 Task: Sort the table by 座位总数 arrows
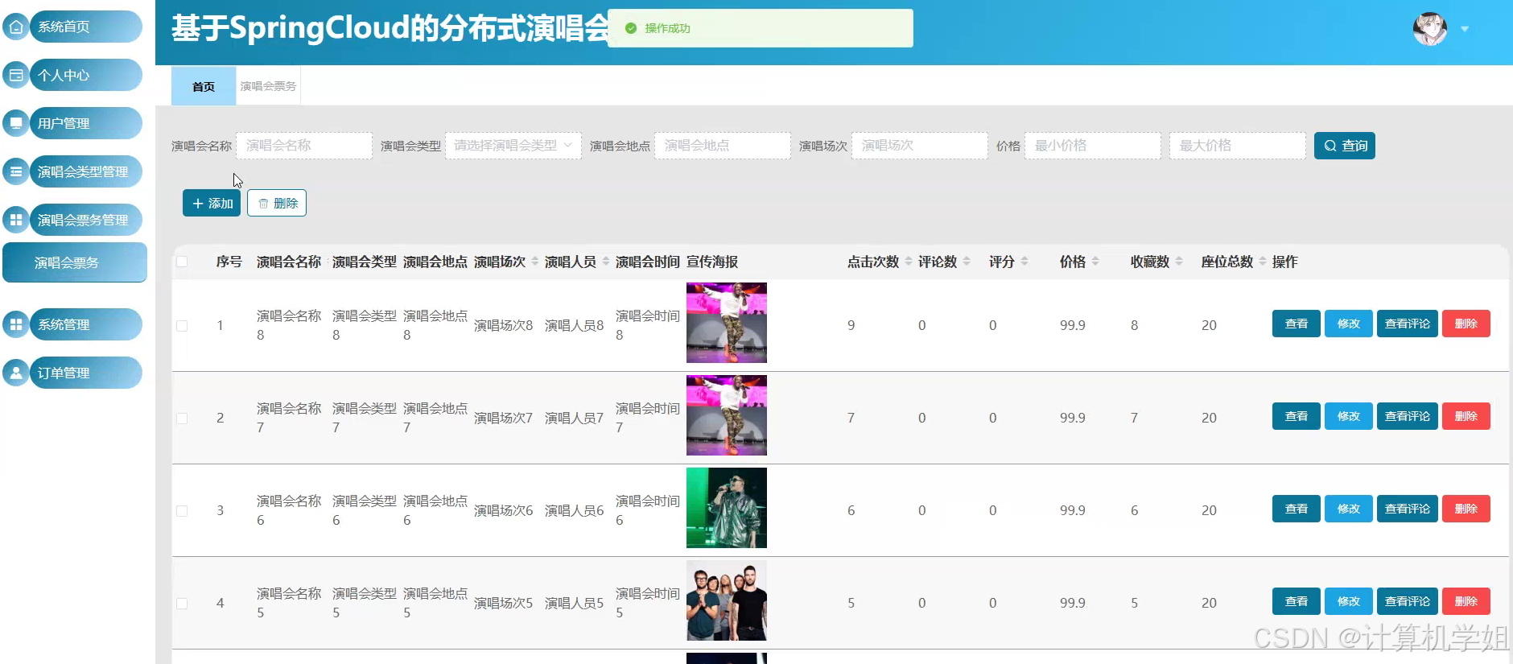(x=1262, y=262)
